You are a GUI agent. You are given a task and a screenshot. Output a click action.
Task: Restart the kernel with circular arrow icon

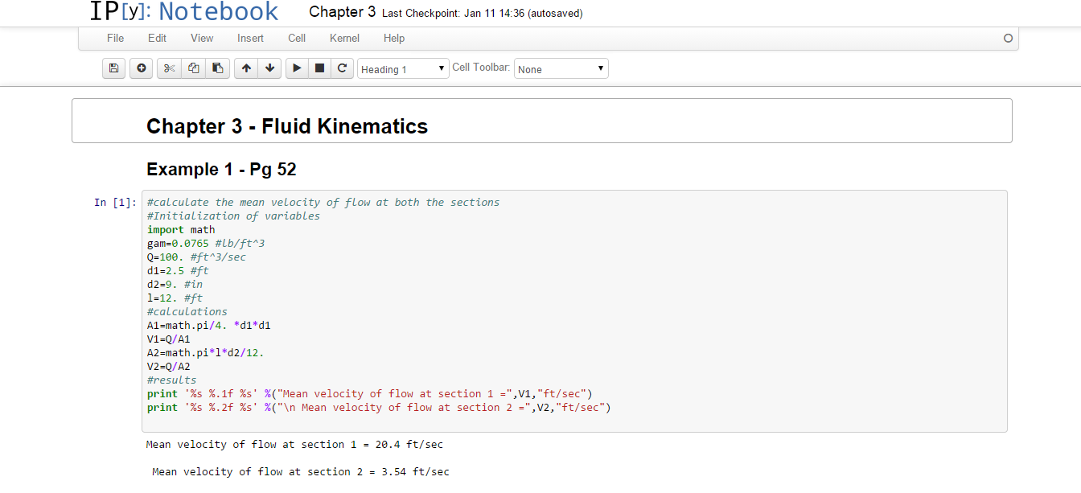pos(343,68)
